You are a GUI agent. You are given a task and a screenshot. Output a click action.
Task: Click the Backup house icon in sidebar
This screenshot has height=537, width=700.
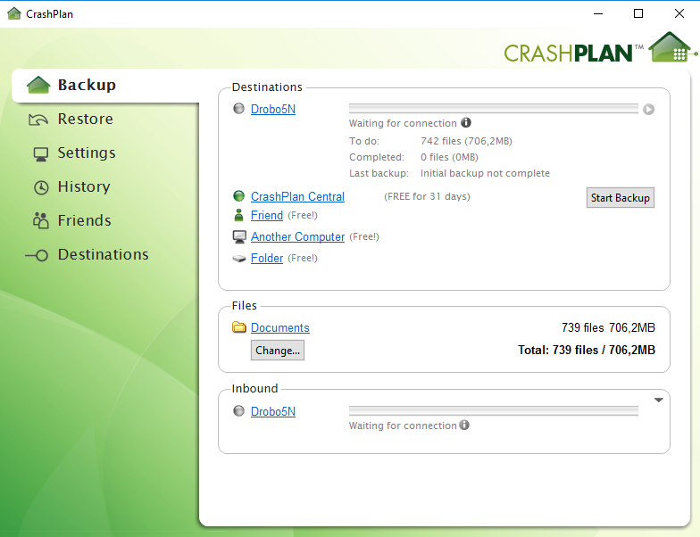click(38, 85)
